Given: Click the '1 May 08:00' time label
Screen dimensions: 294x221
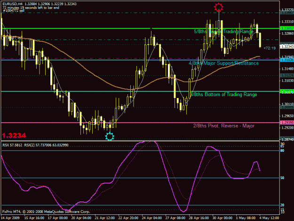Looking at the screenshot, I should (246, 218).
